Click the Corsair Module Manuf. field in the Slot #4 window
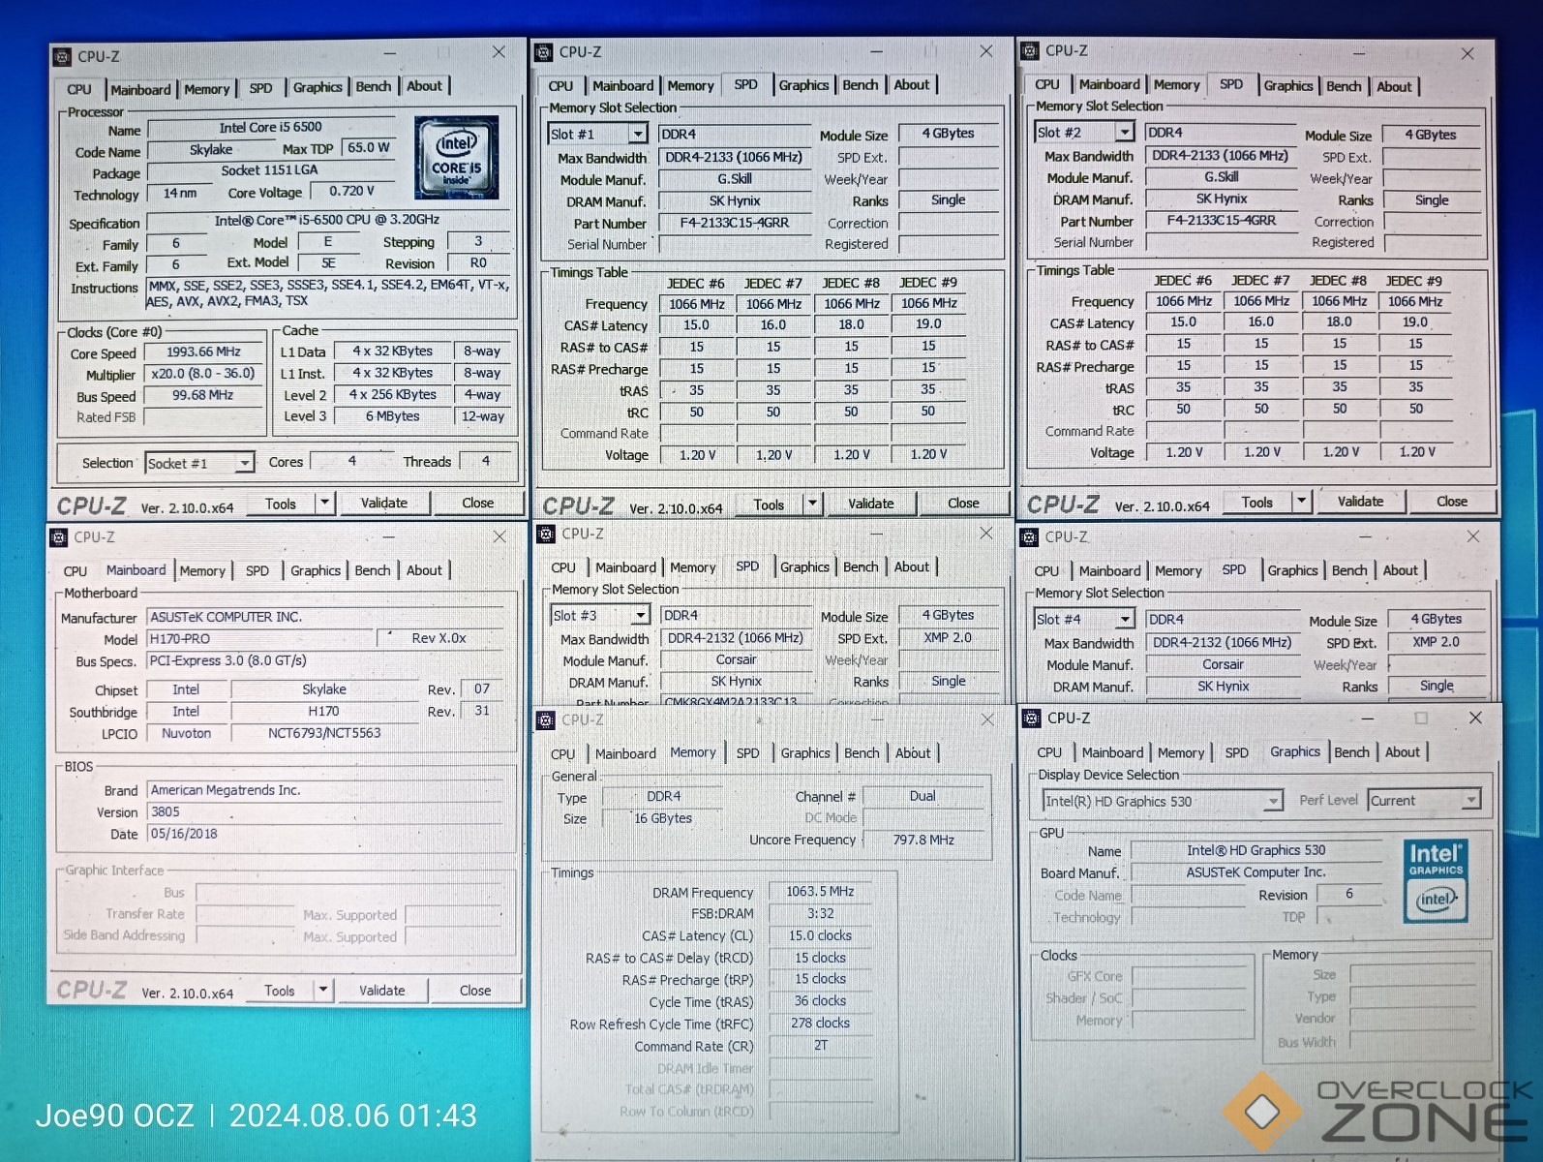Screen dimensions: 1543x1162 1223,664
